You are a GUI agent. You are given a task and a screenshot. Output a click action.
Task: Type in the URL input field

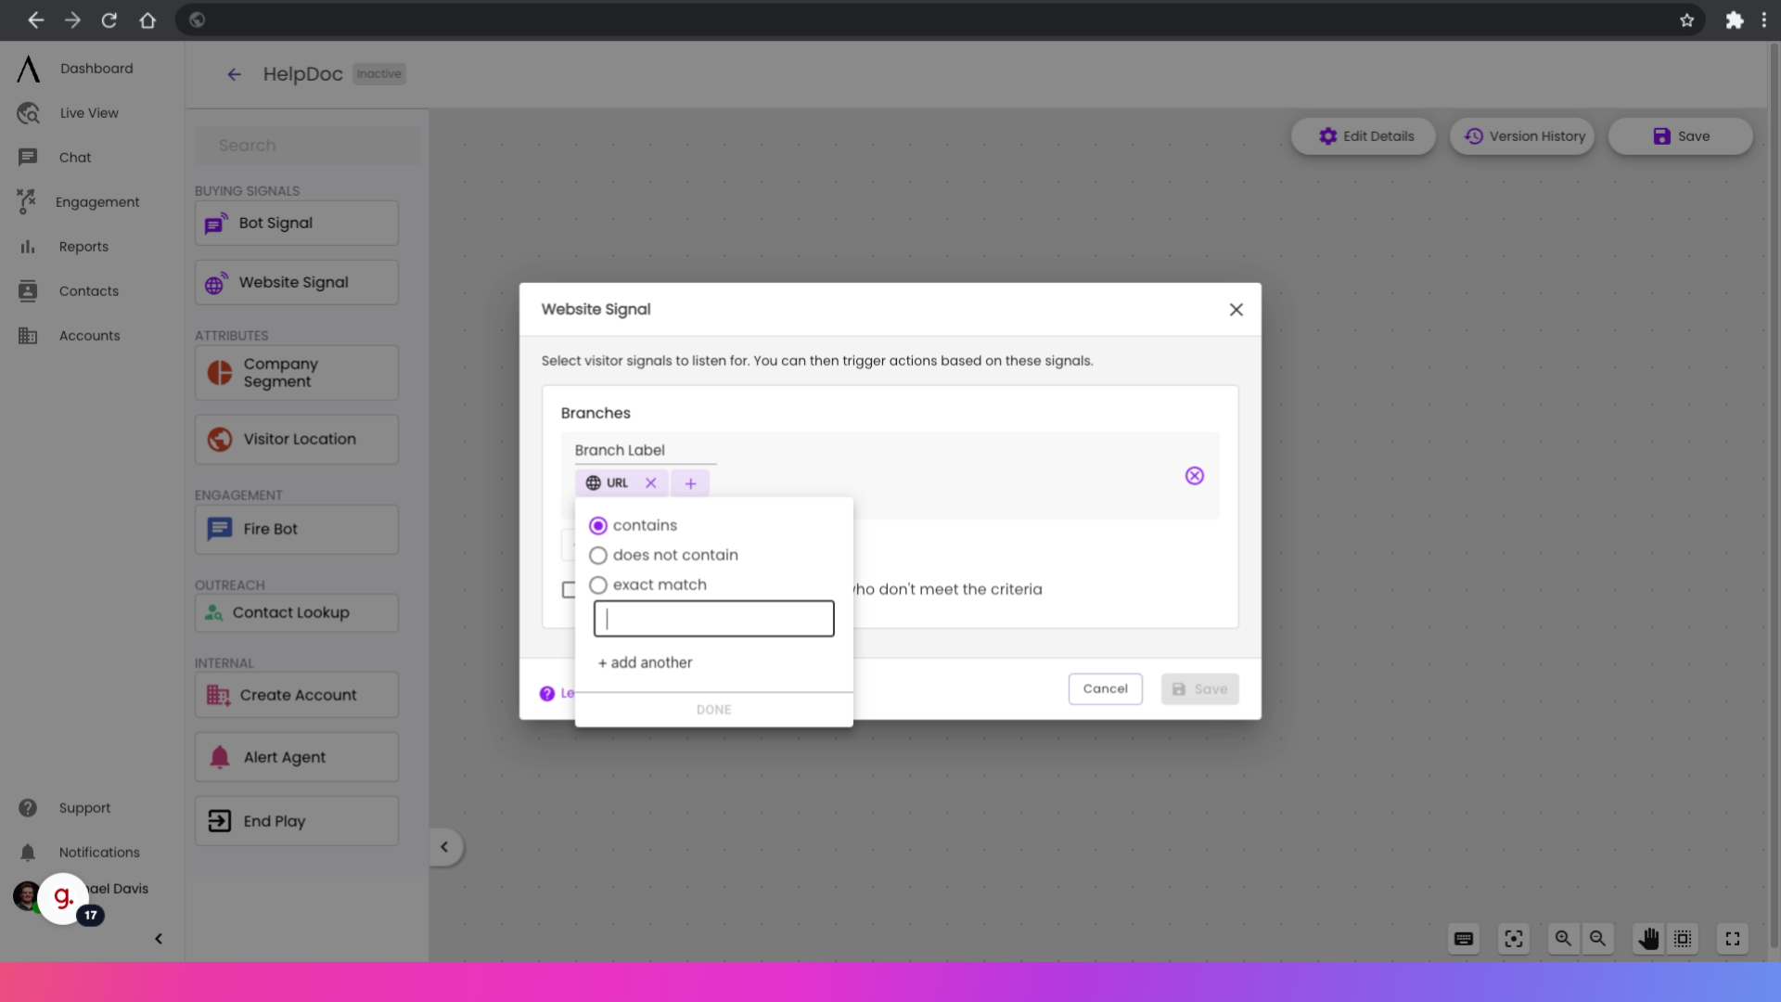pyautogui.click(x=713, y=619)
